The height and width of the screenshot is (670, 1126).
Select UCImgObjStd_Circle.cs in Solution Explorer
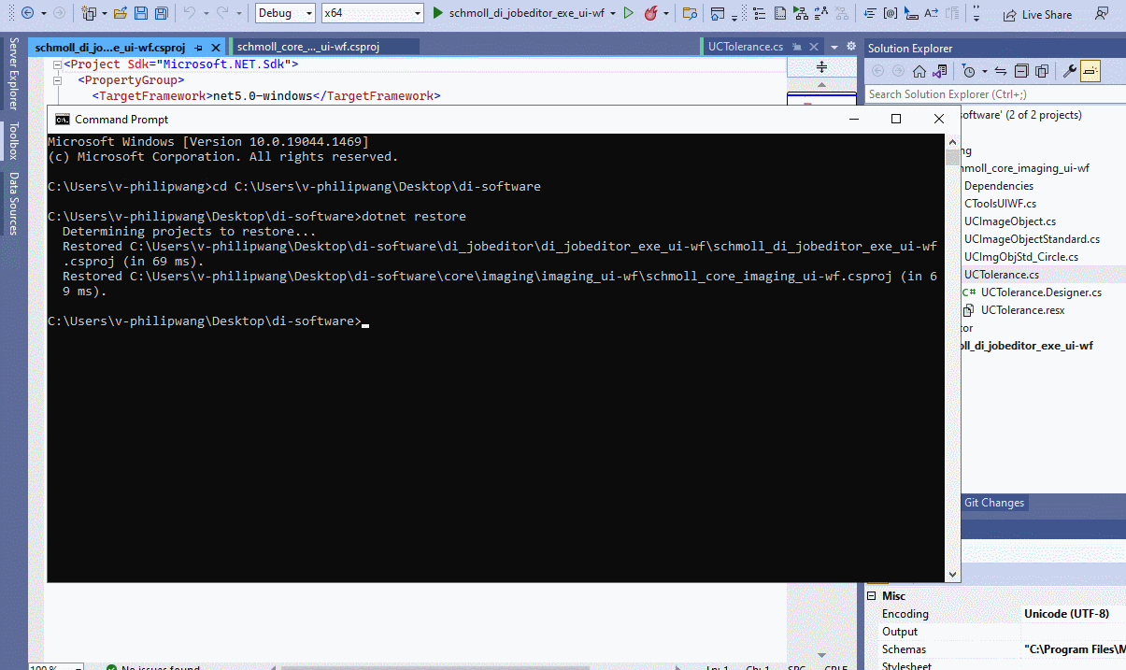1020,257
